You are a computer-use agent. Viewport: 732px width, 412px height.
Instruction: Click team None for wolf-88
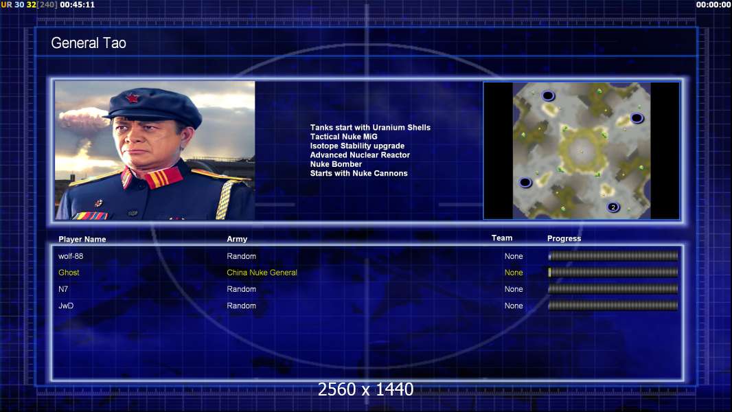click(514, 256)
